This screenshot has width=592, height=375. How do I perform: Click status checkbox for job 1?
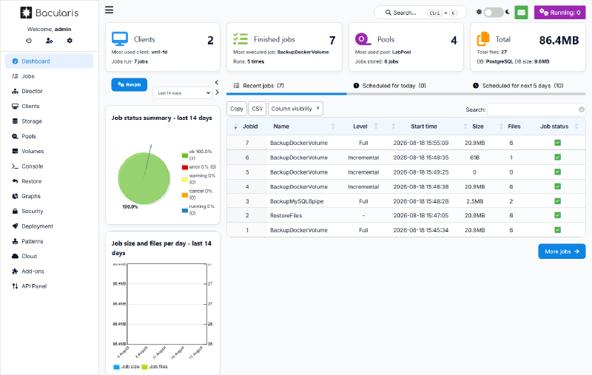[557, 230]
